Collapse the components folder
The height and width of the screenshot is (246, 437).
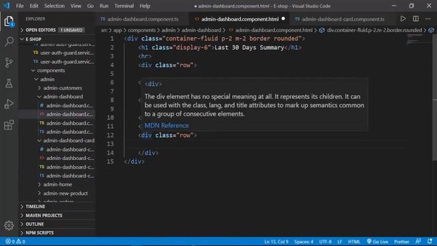[51, 70]
